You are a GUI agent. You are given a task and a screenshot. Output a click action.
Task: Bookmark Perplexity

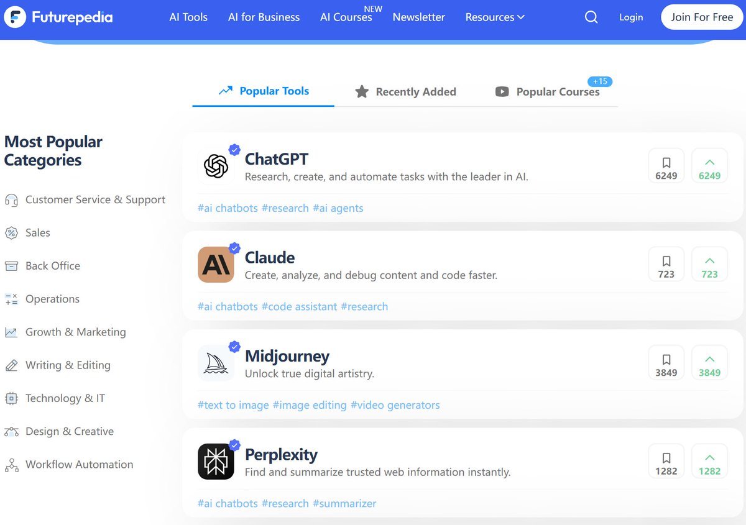point(666,462)
